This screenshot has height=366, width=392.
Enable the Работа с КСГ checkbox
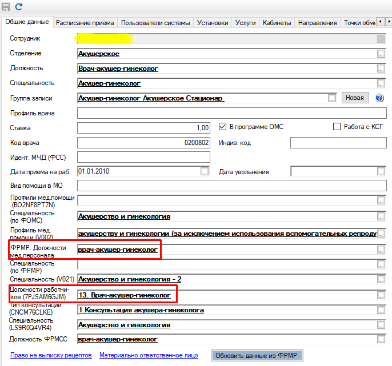click(337, 127)
